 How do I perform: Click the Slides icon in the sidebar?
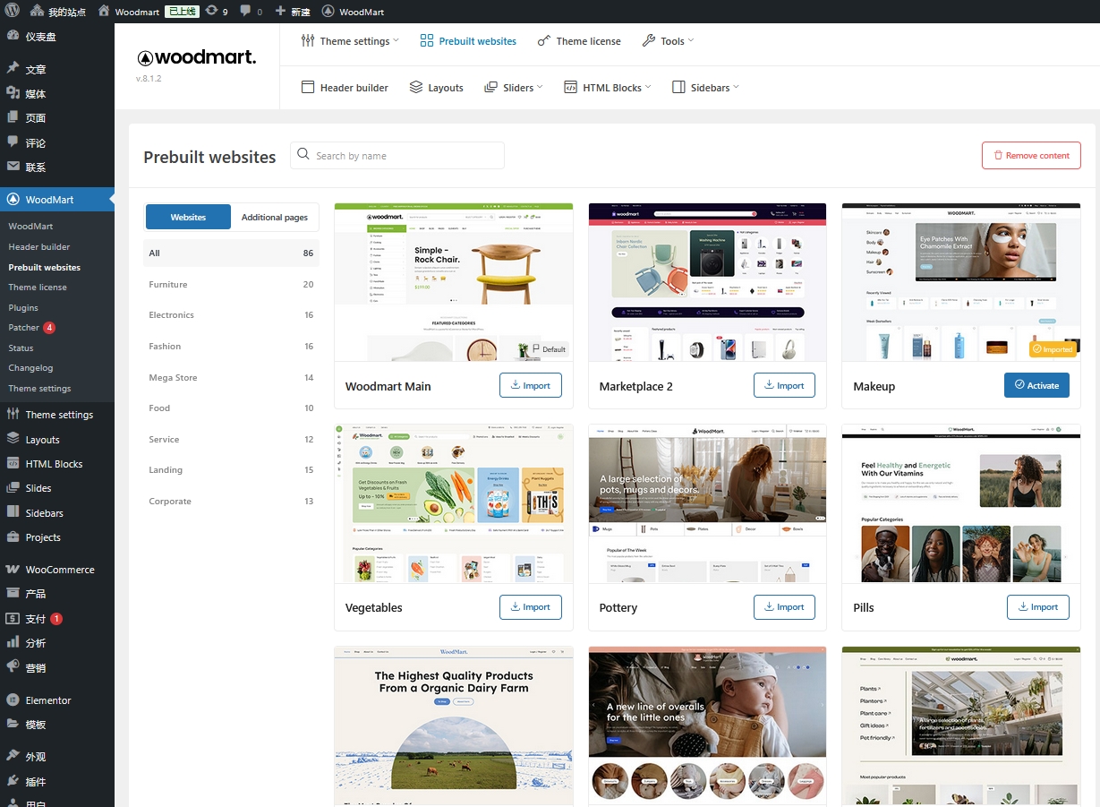coord(13,488)
